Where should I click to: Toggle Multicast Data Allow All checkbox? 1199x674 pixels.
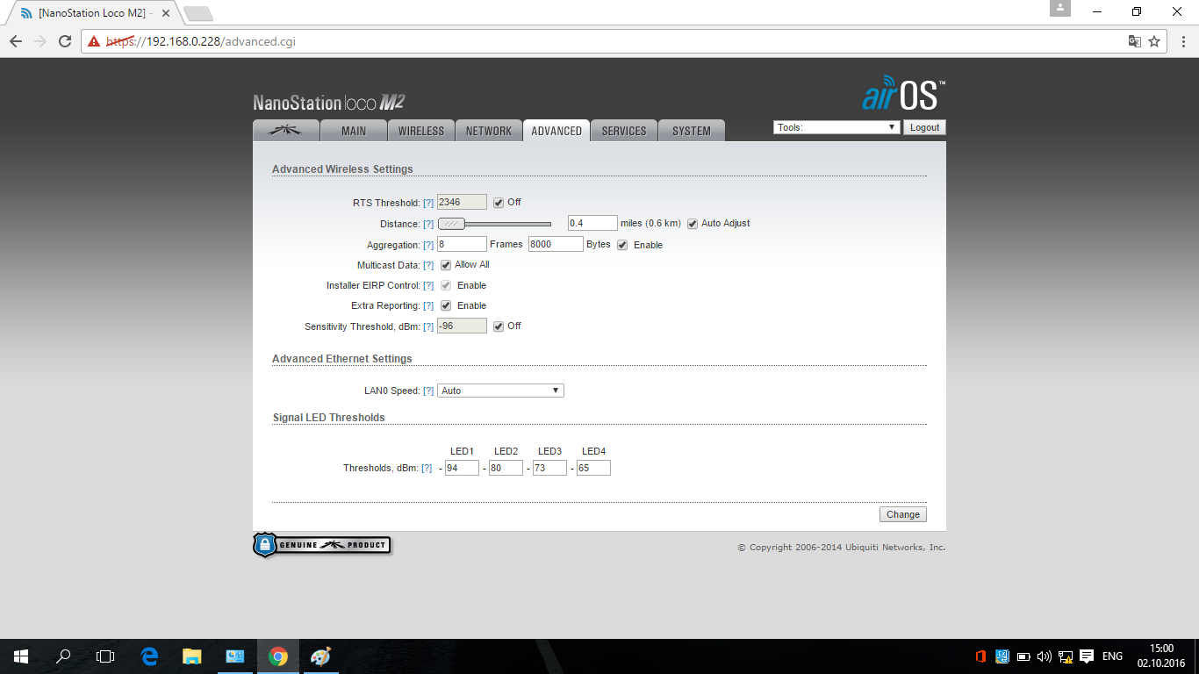pyautogui.click(x=446, y=265)
